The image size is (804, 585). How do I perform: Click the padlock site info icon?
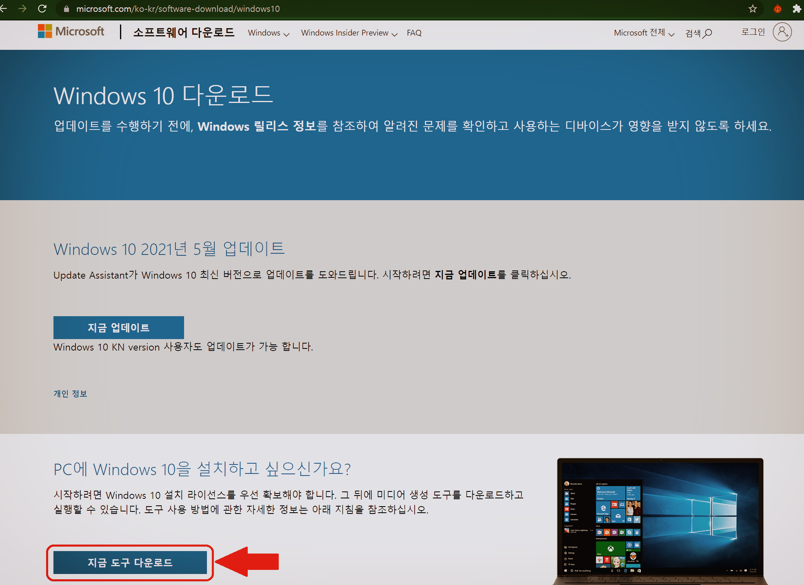(x=67, y=9)
